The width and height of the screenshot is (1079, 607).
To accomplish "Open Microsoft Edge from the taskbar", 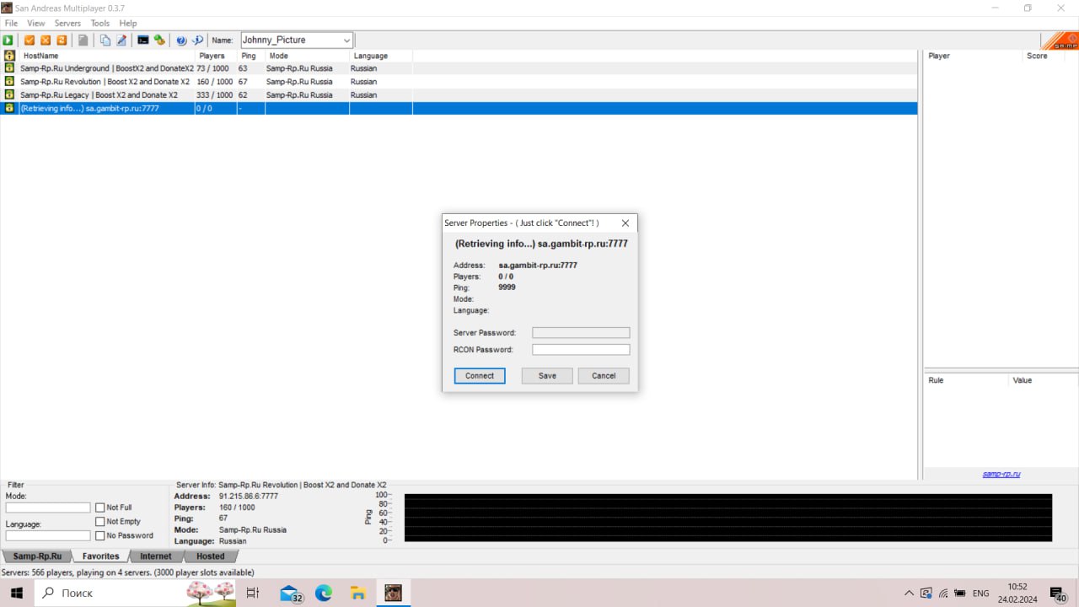I will tap(324, 593).
